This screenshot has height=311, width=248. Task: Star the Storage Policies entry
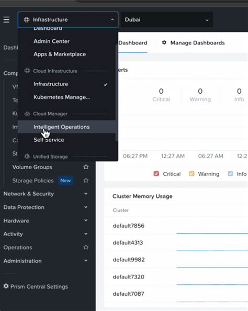86,181
